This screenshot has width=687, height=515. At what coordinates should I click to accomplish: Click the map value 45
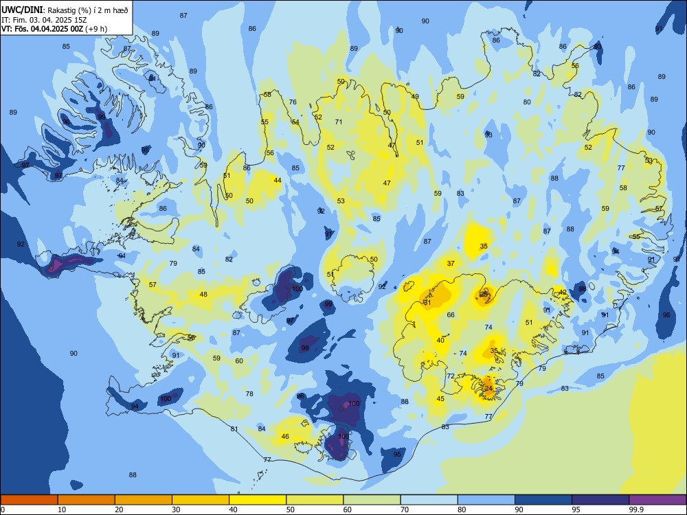[440, 398]
